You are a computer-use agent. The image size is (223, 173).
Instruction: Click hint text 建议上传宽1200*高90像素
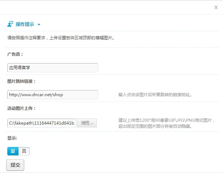(x=166, y=123)
